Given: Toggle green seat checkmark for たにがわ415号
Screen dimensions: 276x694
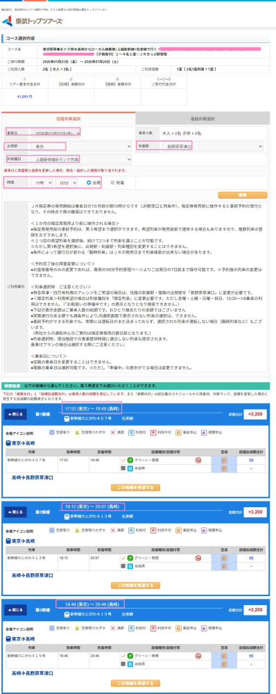Looking at the screenshot, I should pyautogui.click(x=123, y=656).
